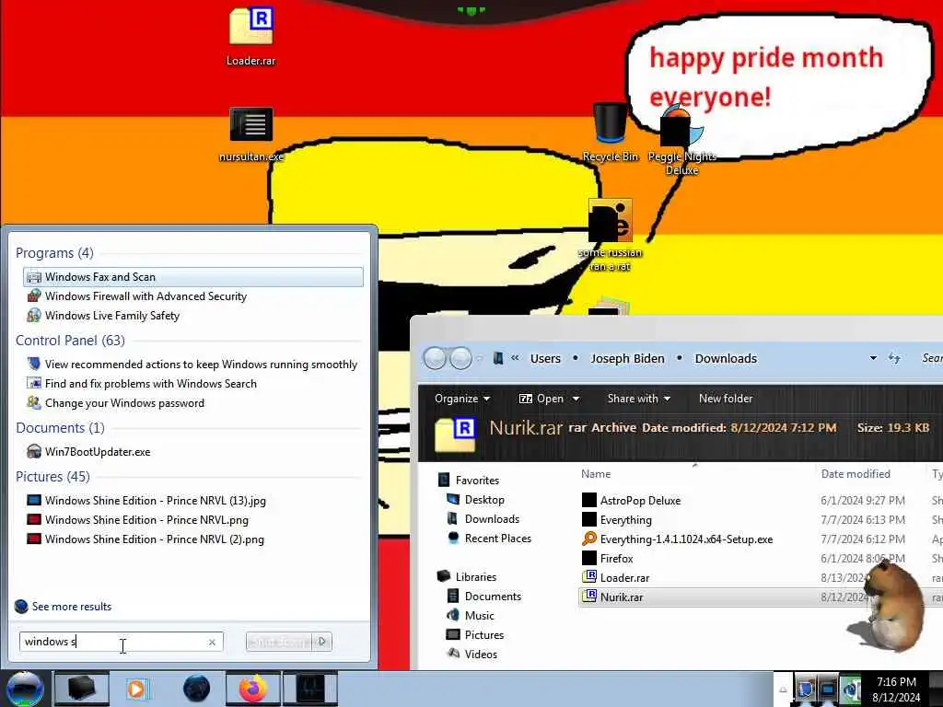Open 'Windows Shine Edition - Prince NRVL (2).png'
Viewport: 943px width, 707px height.
click(193, 539)
